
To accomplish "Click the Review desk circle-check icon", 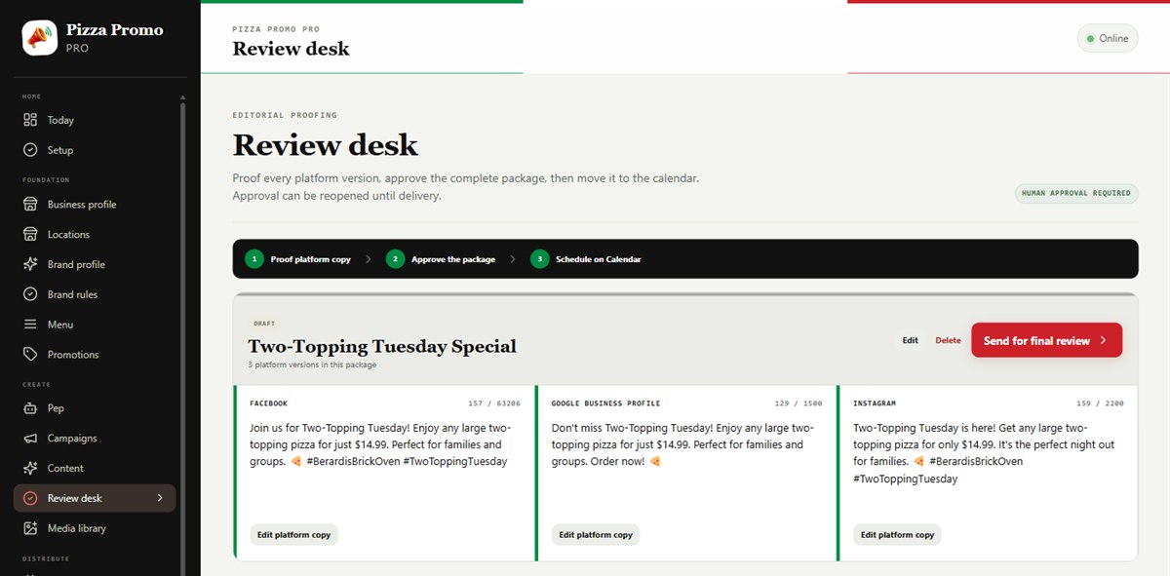I will coord(30,498).
